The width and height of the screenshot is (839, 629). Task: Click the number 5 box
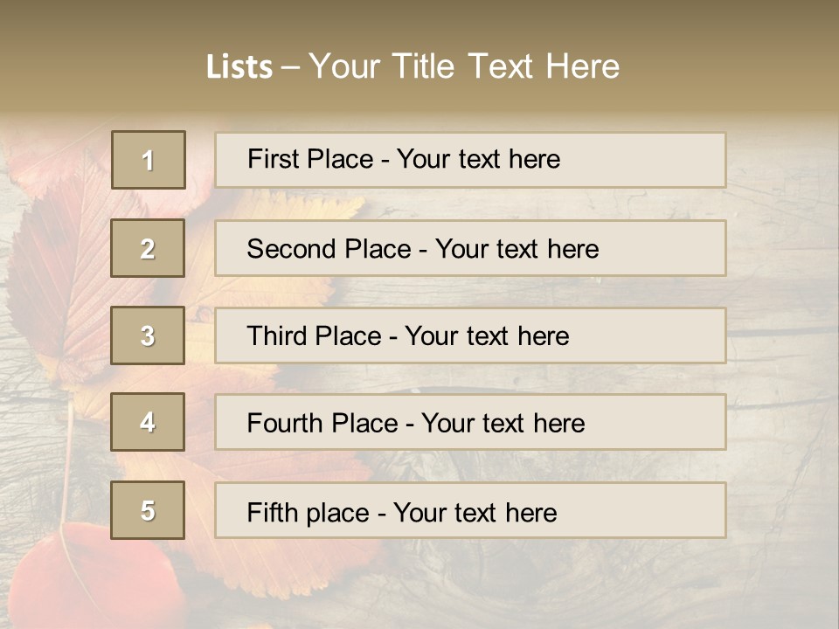click(x=148, y=510)
